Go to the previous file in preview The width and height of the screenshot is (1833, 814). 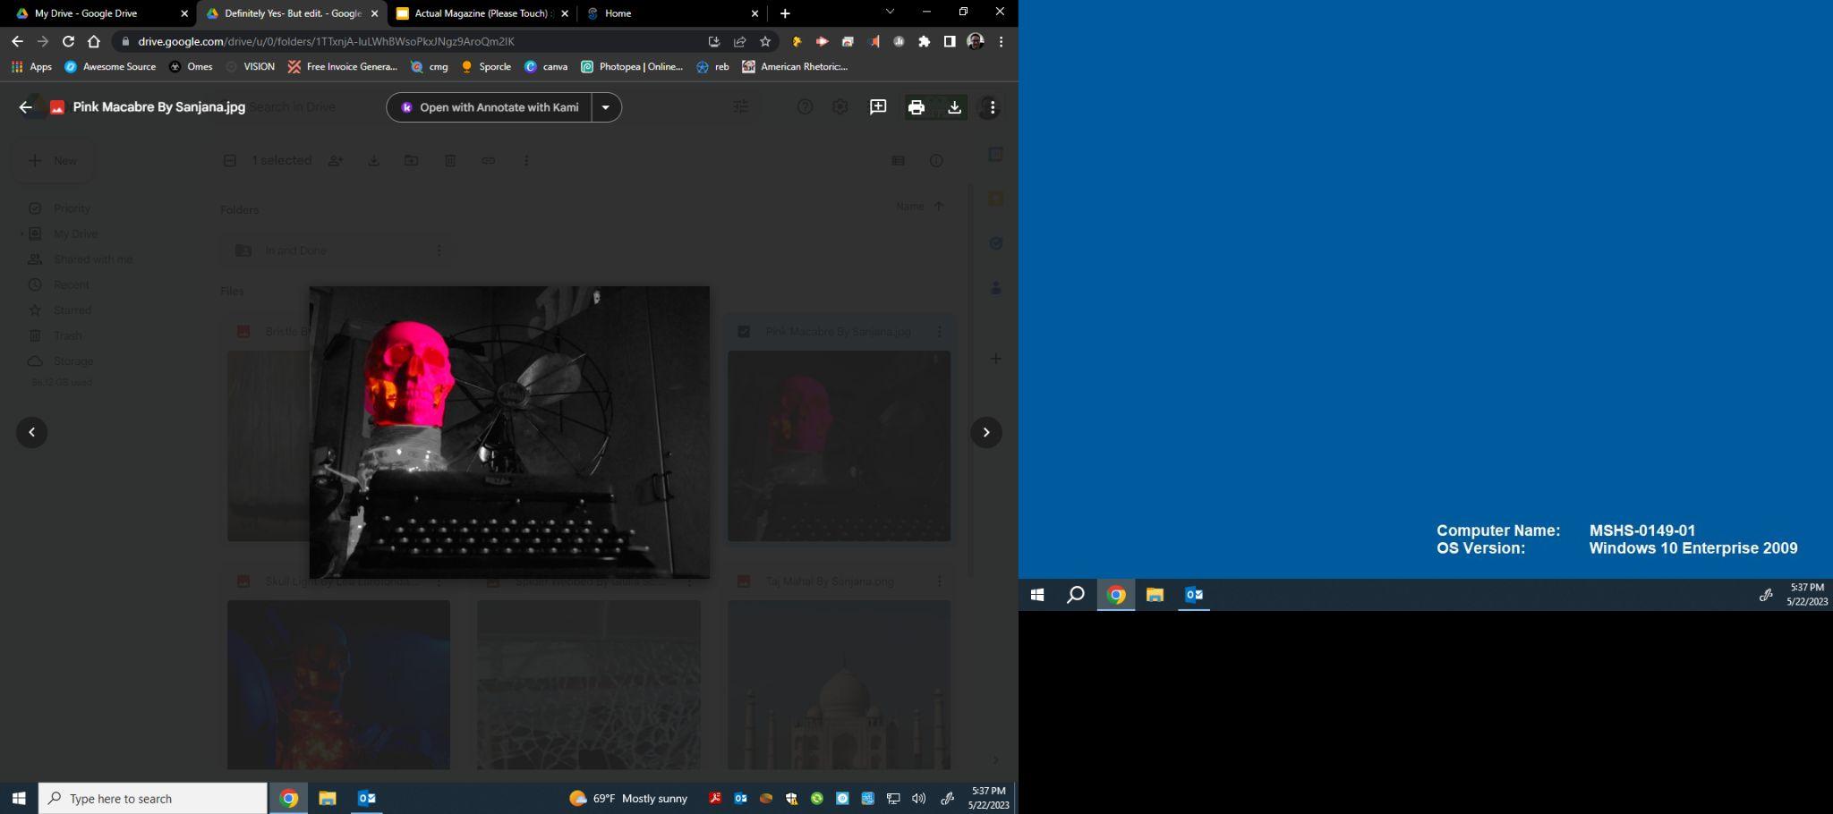pyautogui.click(x=32, y=433)
